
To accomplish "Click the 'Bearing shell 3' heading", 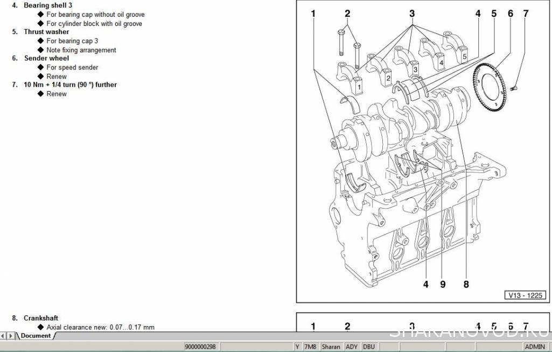I will [x=48, y=5].
